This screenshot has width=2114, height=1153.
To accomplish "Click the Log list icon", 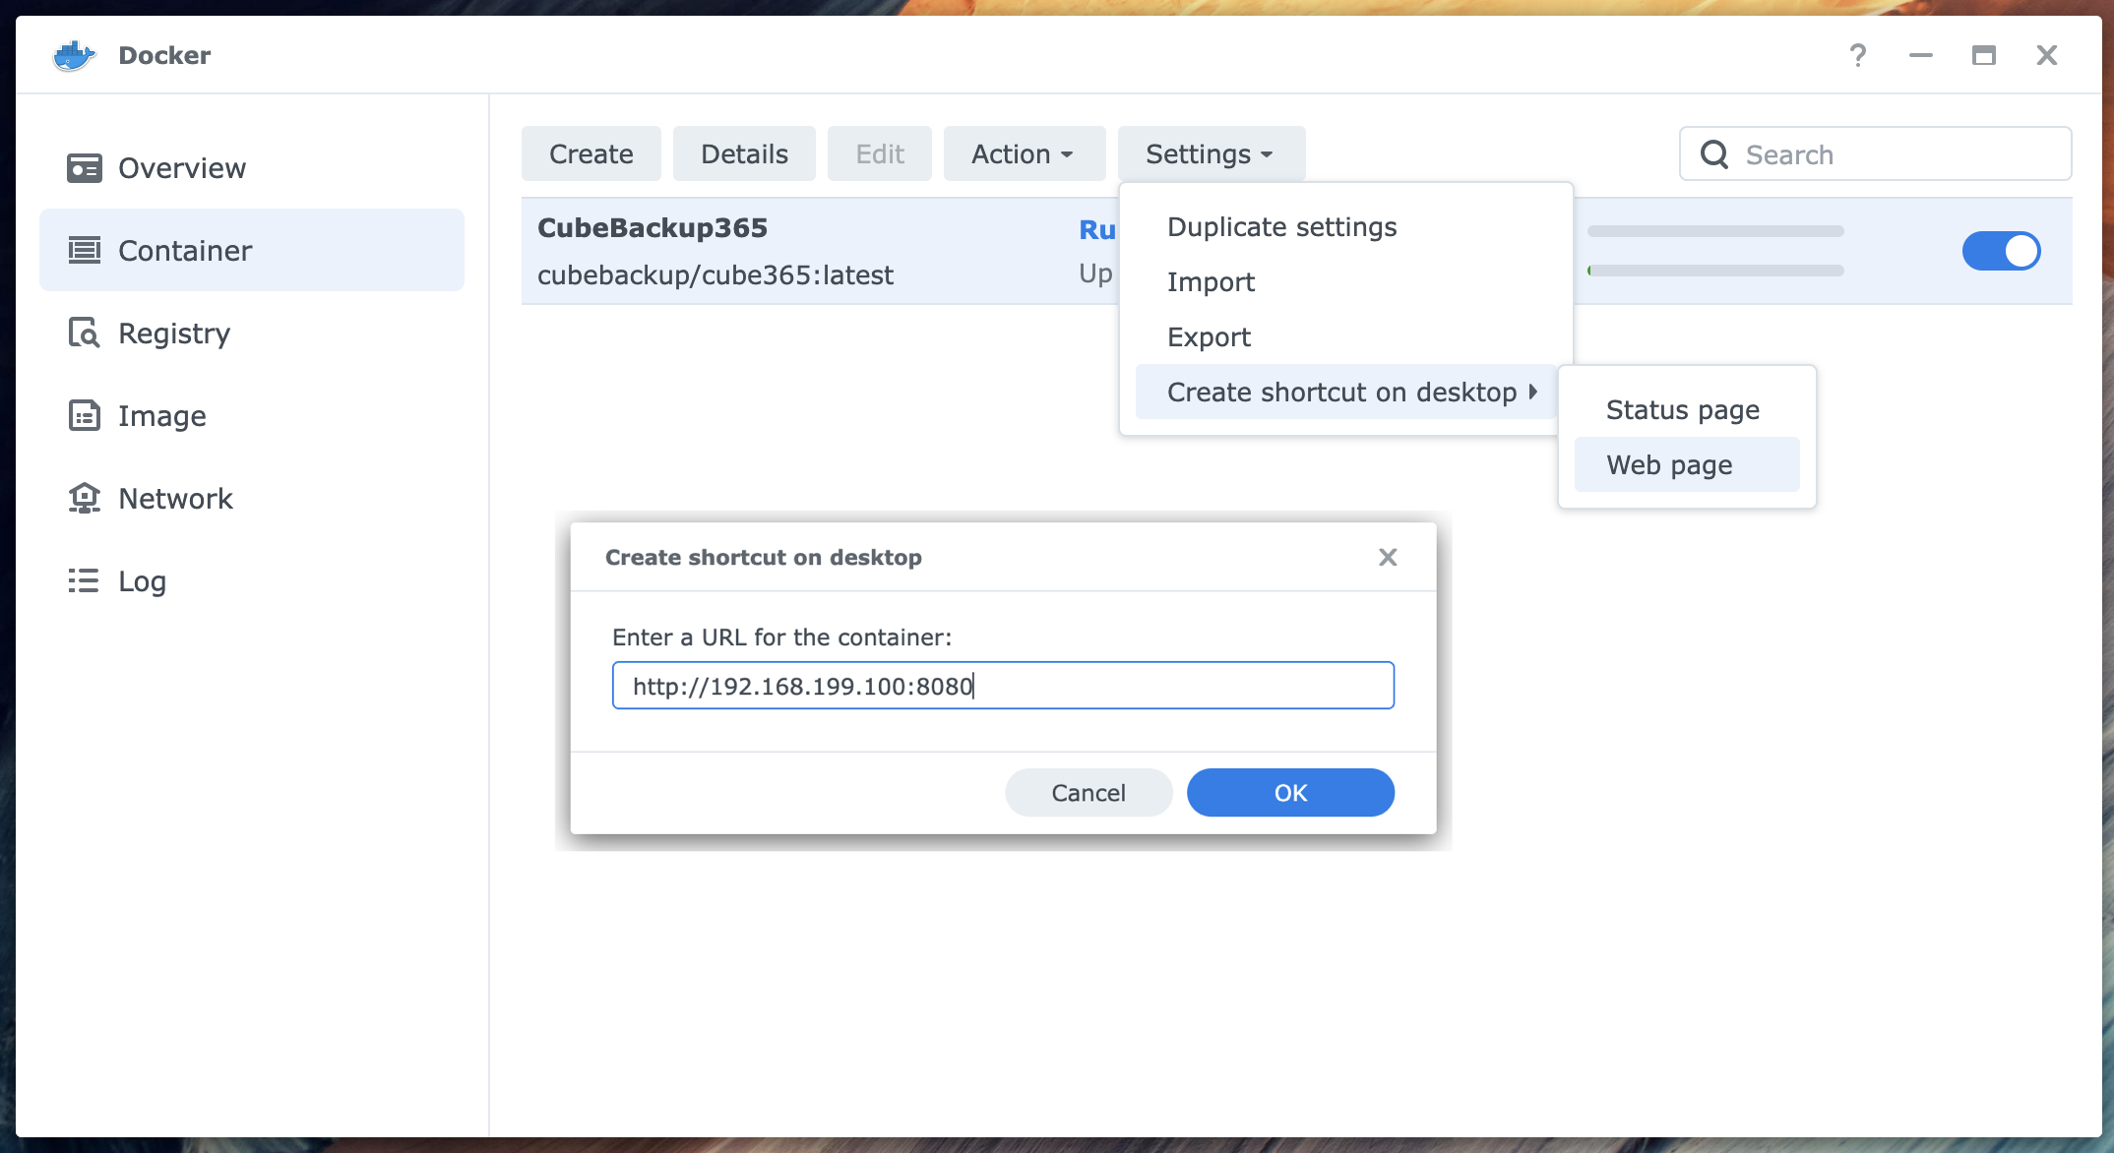I will coord(84,580).
